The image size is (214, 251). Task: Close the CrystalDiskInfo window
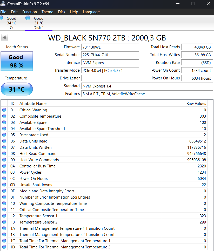coord(208,4)
